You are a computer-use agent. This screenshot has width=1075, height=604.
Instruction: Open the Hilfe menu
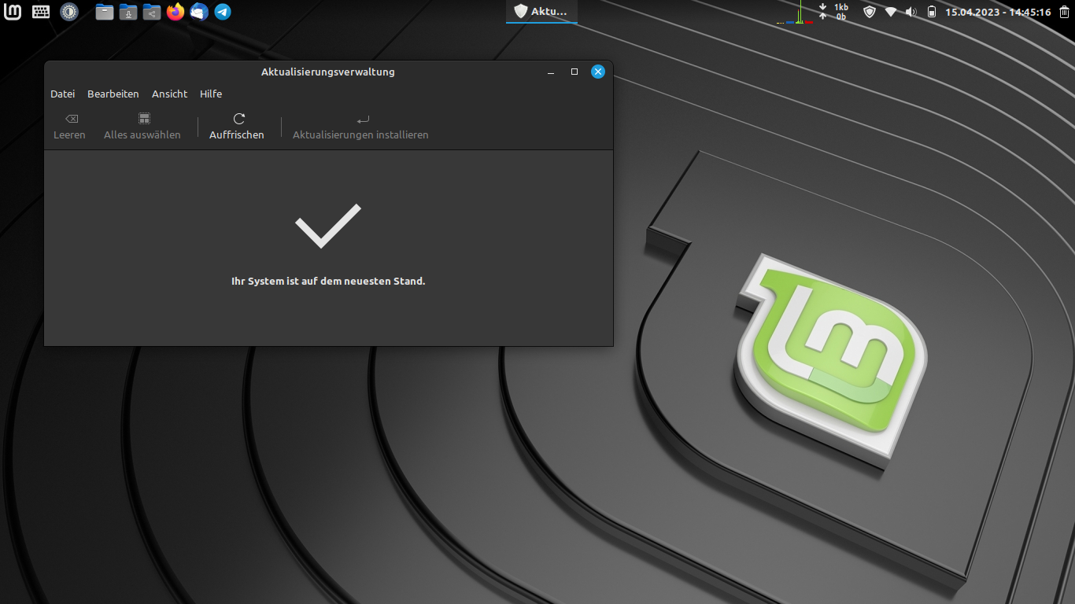click(211, 94)
